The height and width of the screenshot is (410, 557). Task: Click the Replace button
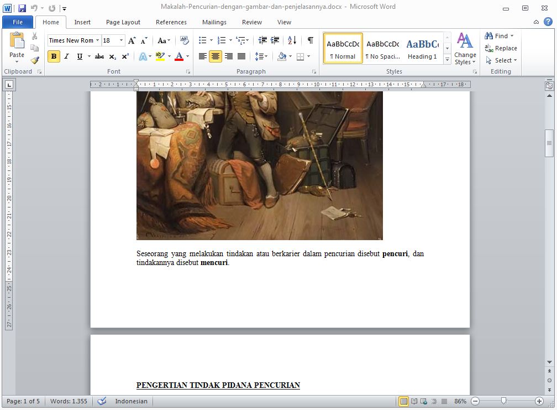pos(501,48)
